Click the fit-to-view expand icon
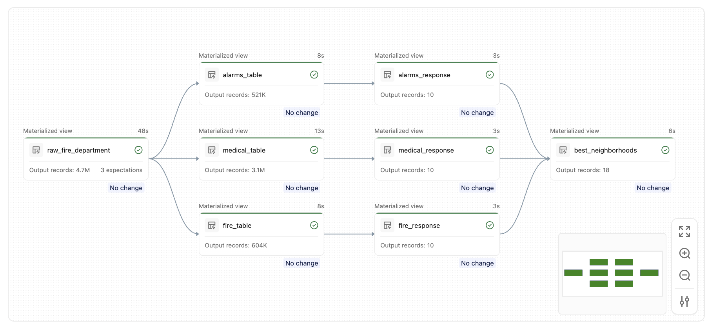Screen dimensions: 708x331 (x=684, y=231)
